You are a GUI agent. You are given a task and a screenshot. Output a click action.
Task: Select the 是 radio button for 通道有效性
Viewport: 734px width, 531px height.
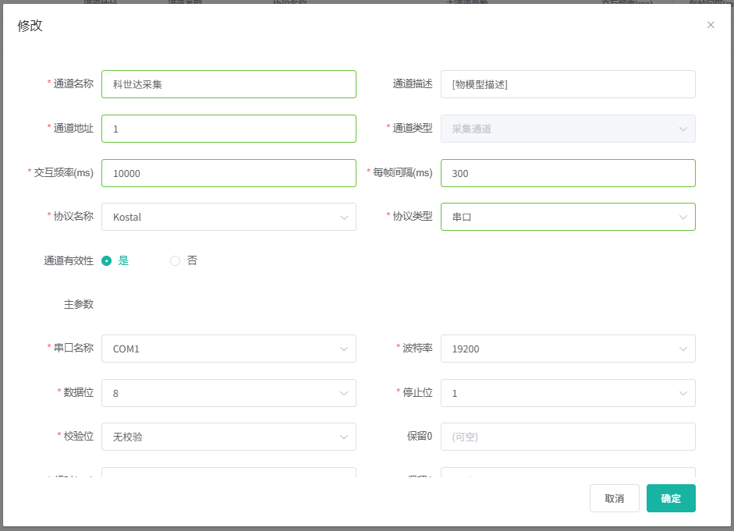[107, 261]
